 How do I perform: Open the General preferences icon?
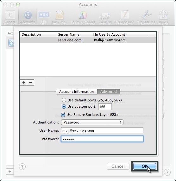click(x=10, y=15)
